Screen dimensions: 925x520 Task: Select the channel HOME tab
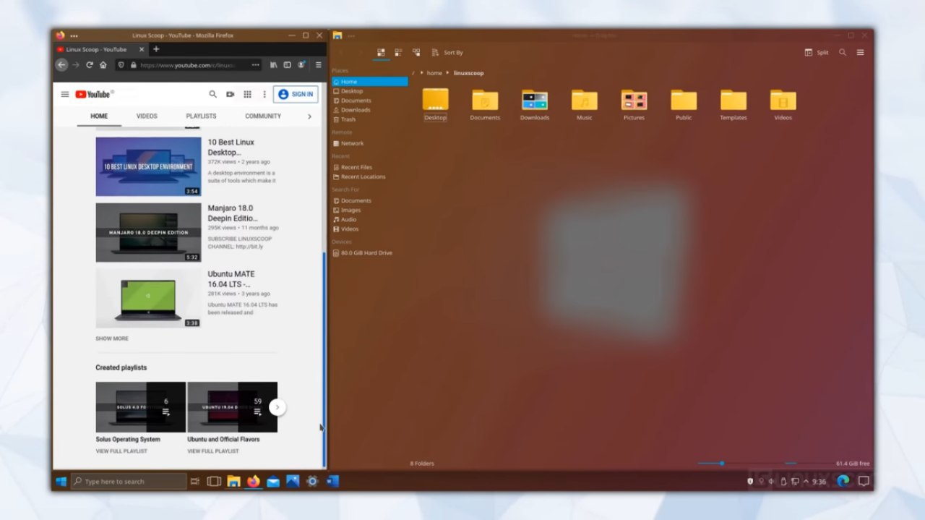coord(99,116)
